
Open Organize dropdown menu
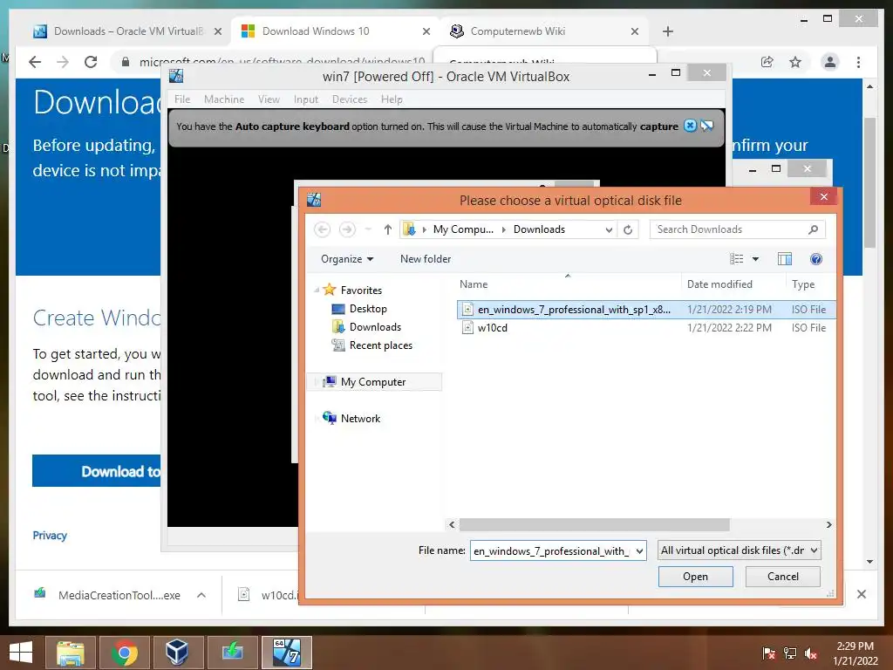(x=347, y=259)
